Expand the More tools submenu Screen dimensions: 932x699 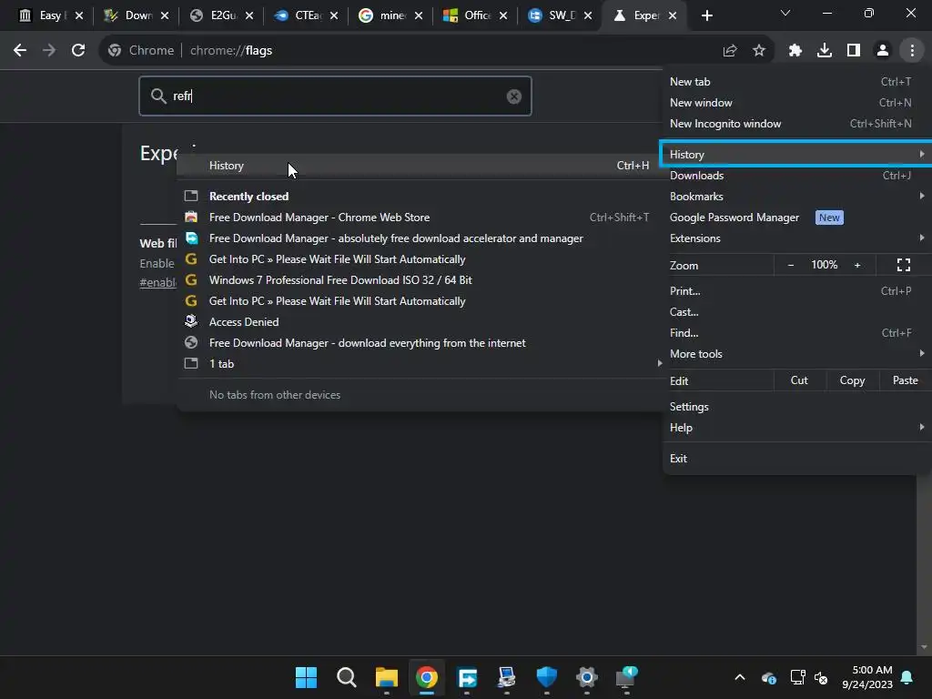796,354
